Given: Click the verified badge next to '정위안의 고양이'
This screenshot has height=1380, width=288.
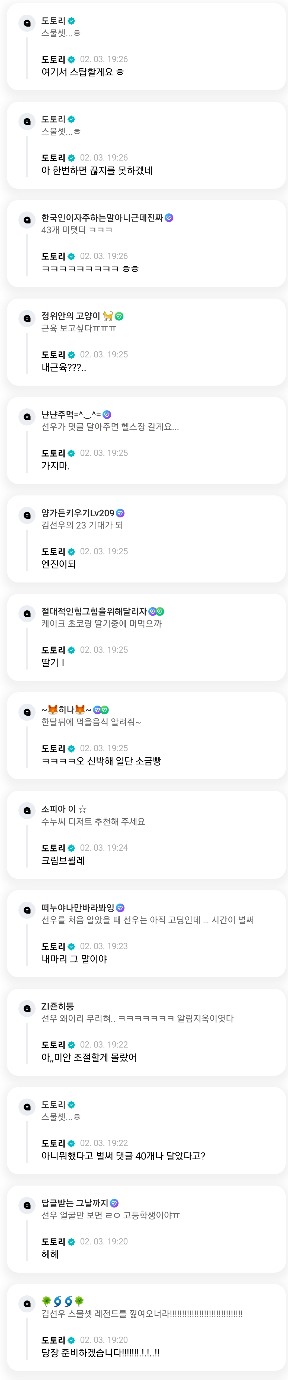Looking at the screenshot, I should click(119, 316).
